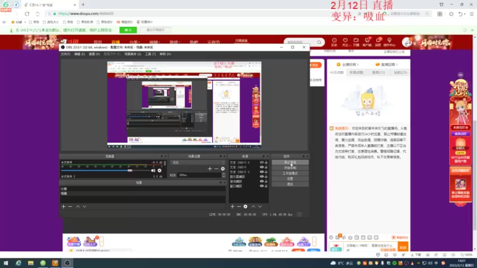Add a new scene transition with the plus icon
This screenshot has height=268, width=477.
[x=210, y=169]
